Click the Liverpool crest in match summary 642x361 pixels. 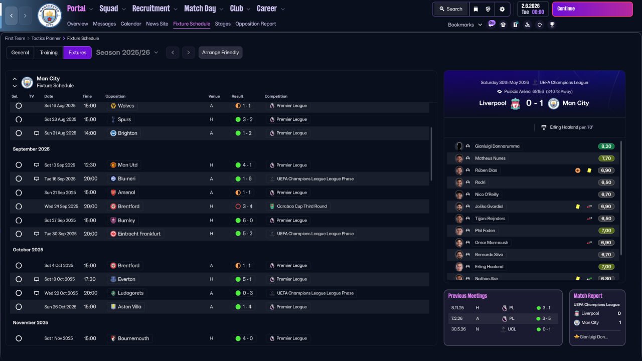[515, 103]
